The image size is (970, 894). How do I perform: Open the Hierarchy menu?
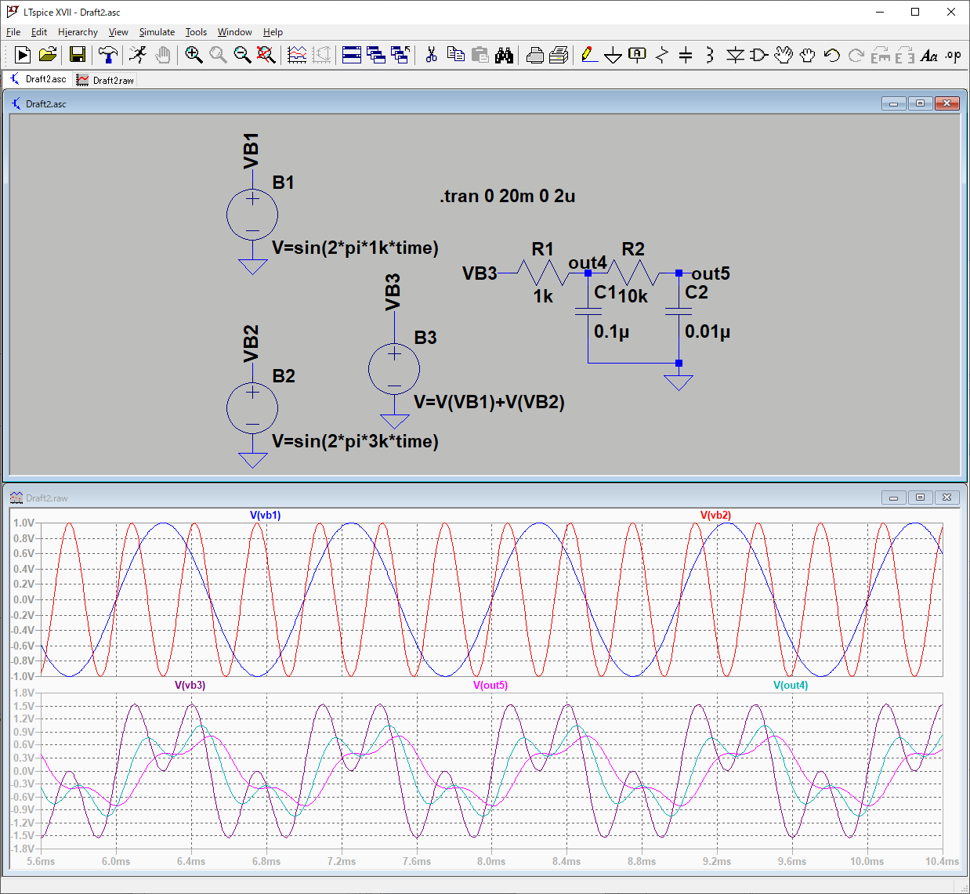[x=78, y=32]
